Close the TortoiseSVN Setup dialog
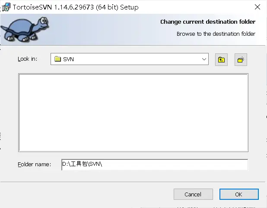Viewport: 267px width, 208px height. tap(257, 7)
